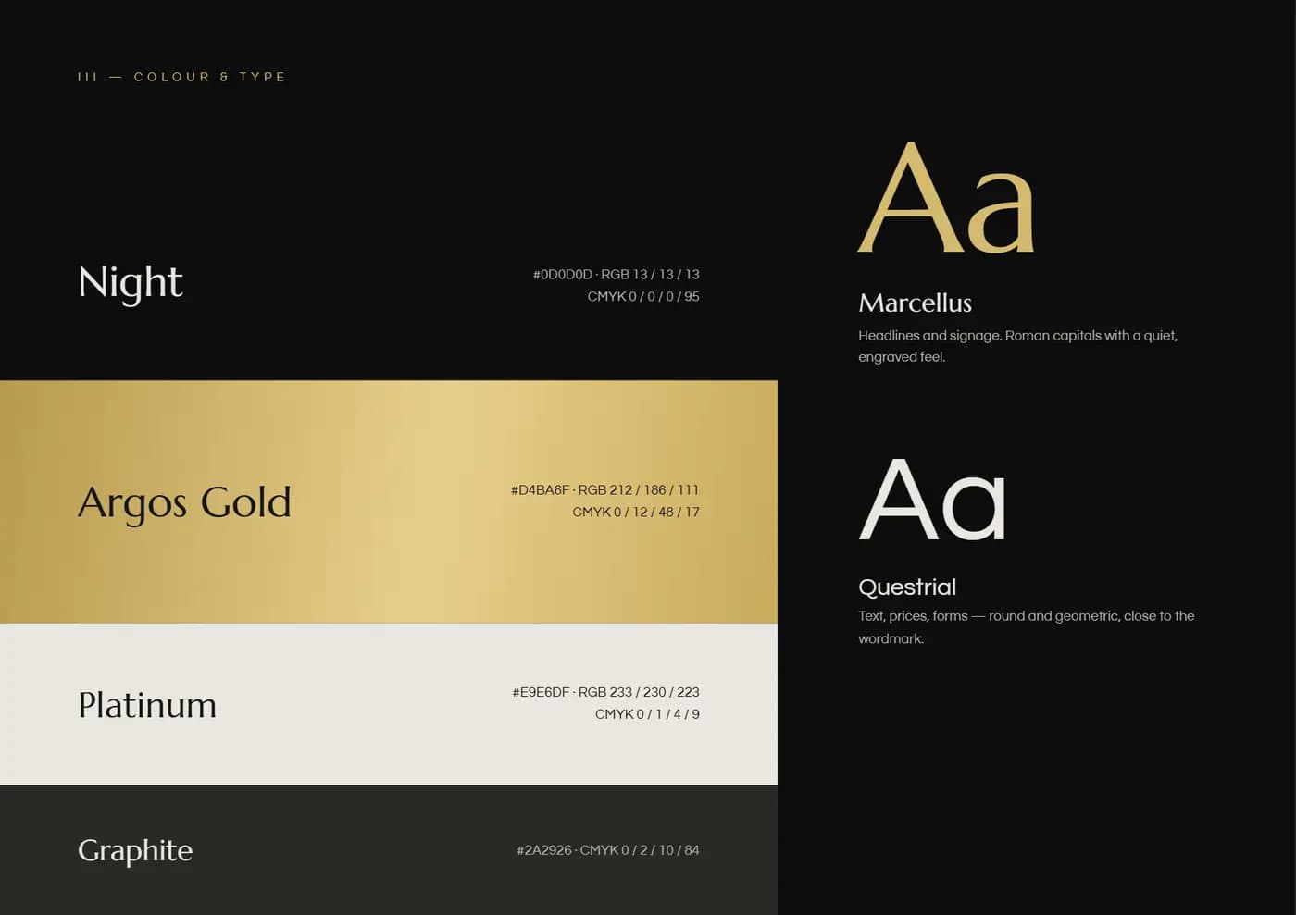Select the "III — COLOUR & TYPE" section heading

181,77
